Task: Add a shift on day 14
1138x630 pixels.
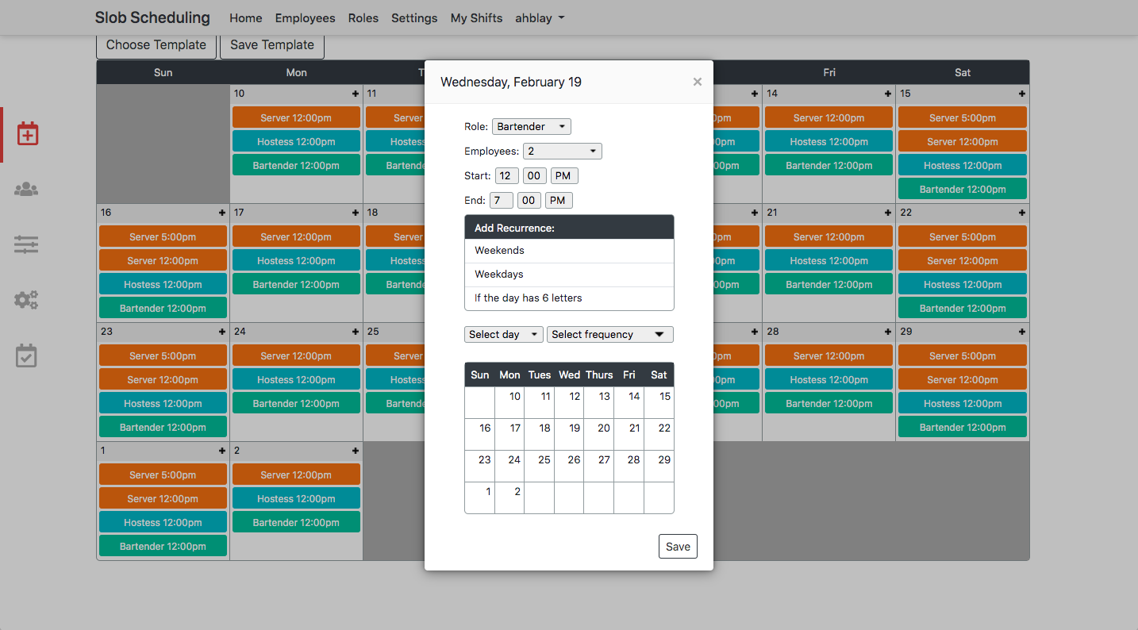Action: pyautogui.click(x=888, y=94)
